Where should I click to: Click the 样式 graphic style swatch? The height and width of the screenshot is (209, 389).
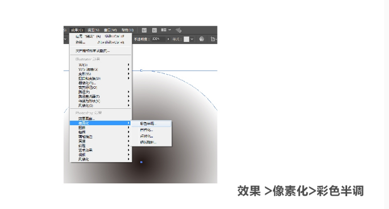tap(186, 39)
